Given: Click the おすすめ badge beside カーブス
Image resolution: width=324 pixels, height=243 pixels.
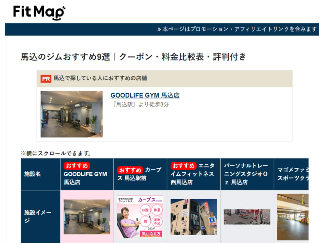Looking at the screenshot, I should pos(130,170).
